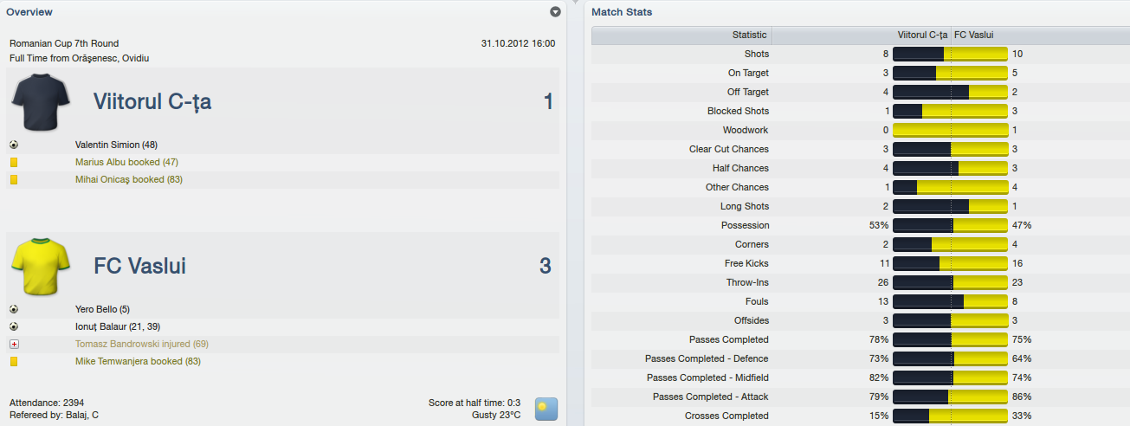The width and height of the screenshot is (1130, 426).
Task: Click the FC Vaslui yellow shirt icon
Action: coord(41,267)
